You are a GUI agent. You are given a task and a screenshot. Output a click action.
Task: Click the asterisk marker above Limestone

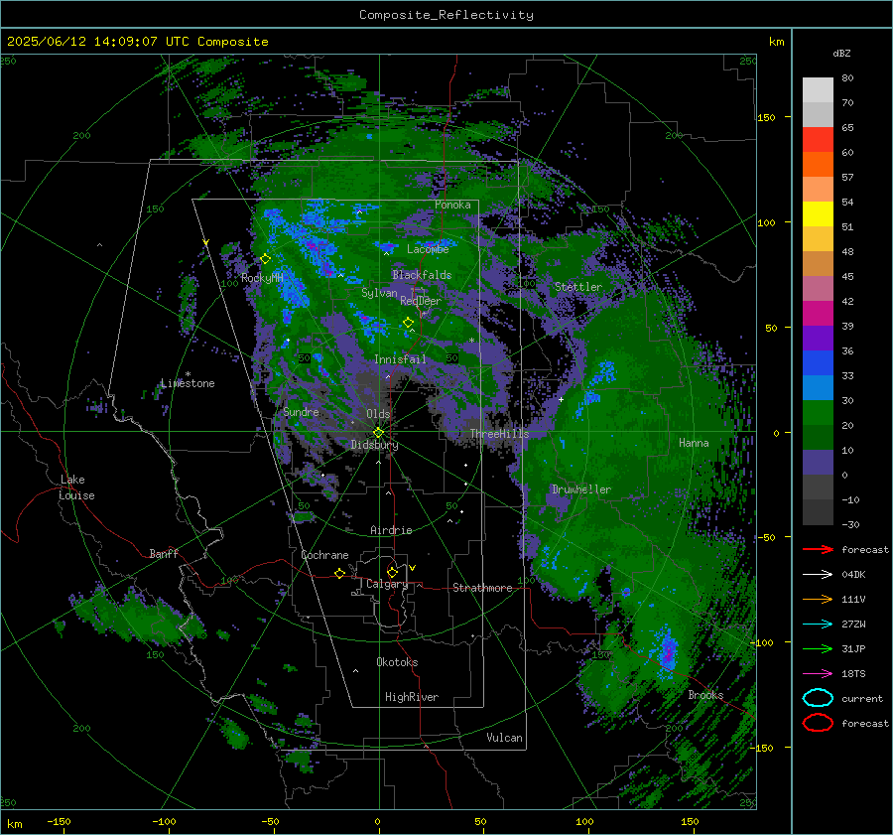188,374
